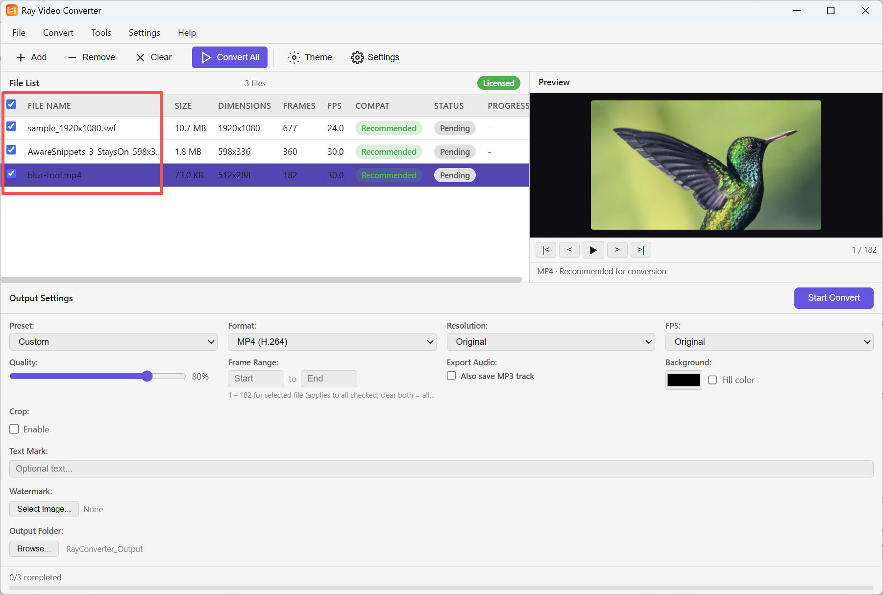Click Select Image for watermark

point(44,509)
